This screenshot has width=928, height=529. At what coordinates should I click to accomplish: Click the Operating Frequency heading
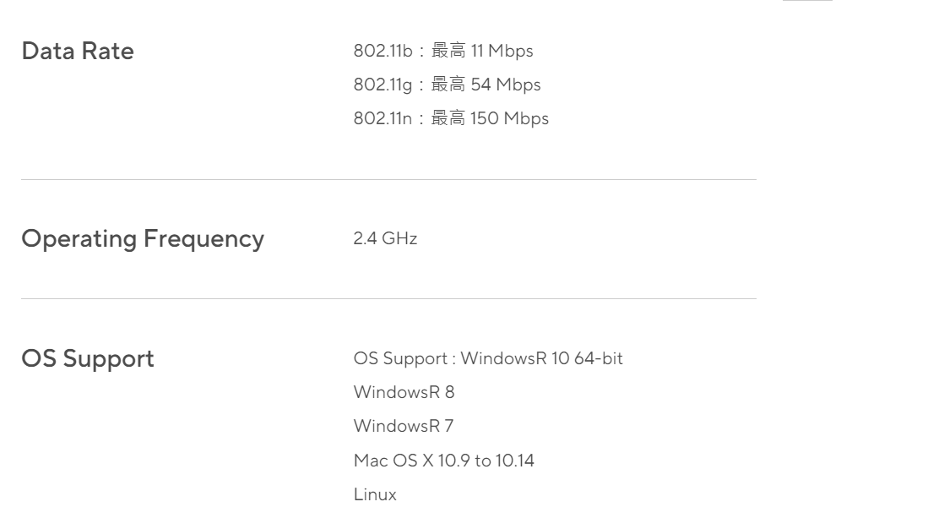142,239
